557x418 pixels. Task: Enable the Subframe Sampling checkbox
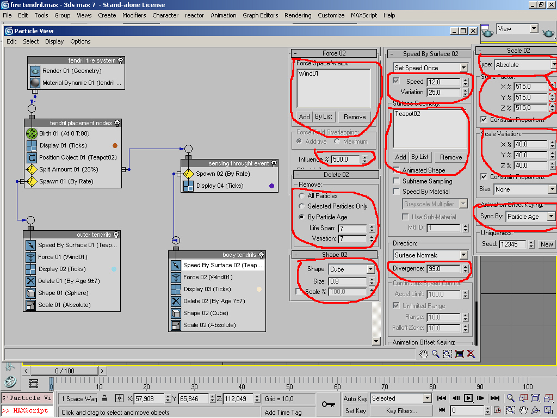coord(397,181)
